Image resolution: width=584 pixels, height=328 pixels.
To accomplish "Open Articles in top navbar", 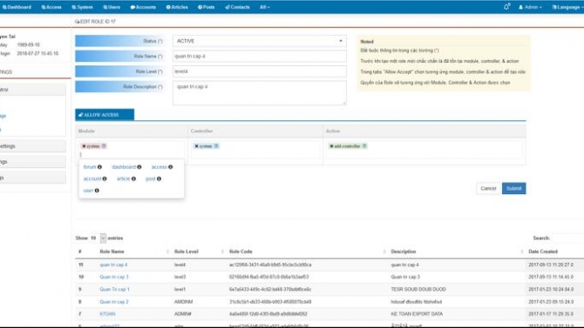I will 177,7.
